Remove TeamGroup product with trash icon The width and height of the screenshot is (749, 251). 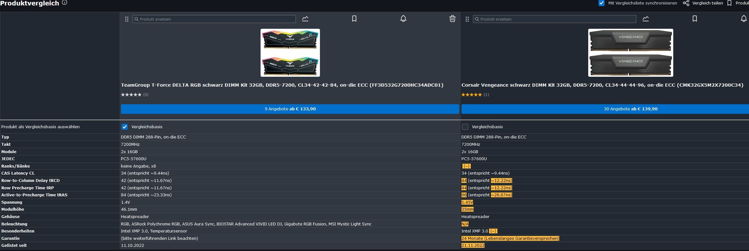452,19
